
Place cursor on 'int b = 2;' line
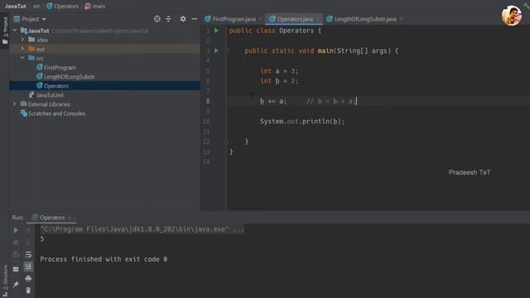click(279, 81)
